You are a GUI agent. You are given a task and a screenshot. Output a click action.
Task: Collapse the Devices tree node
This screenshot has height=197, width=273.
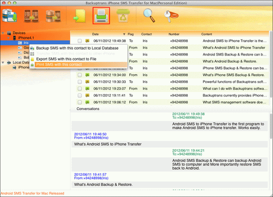3,33
